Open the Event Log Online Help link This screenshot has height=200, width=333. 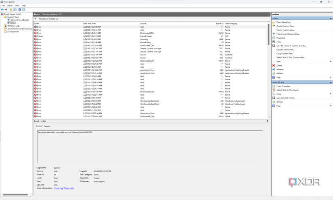[64, 188]
